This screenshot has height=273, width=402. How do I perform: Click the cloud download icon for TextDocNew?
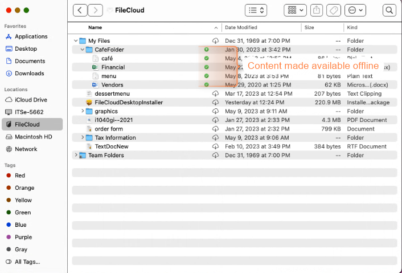(x=215, y=146)
